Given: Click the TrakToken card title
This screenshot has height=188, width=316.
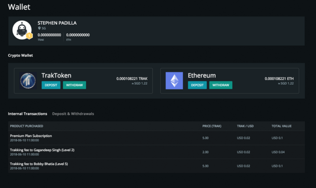Looking at the screenshot, I should 56,75.
